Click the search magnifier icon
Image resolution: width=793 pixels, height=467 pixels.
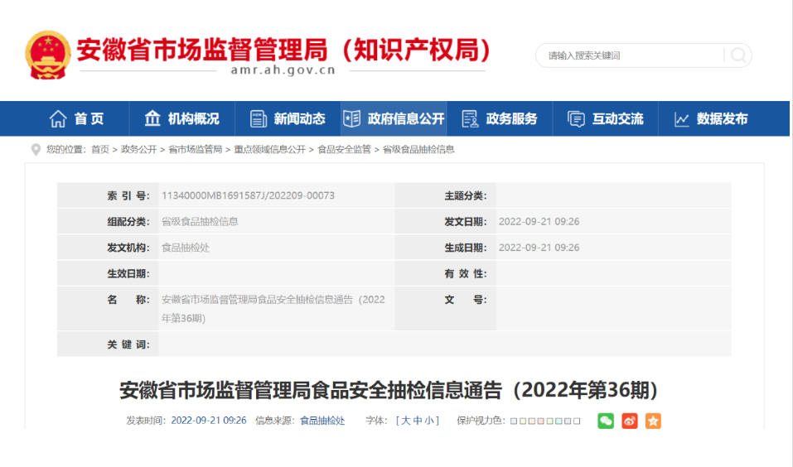[x=737, y=55]
